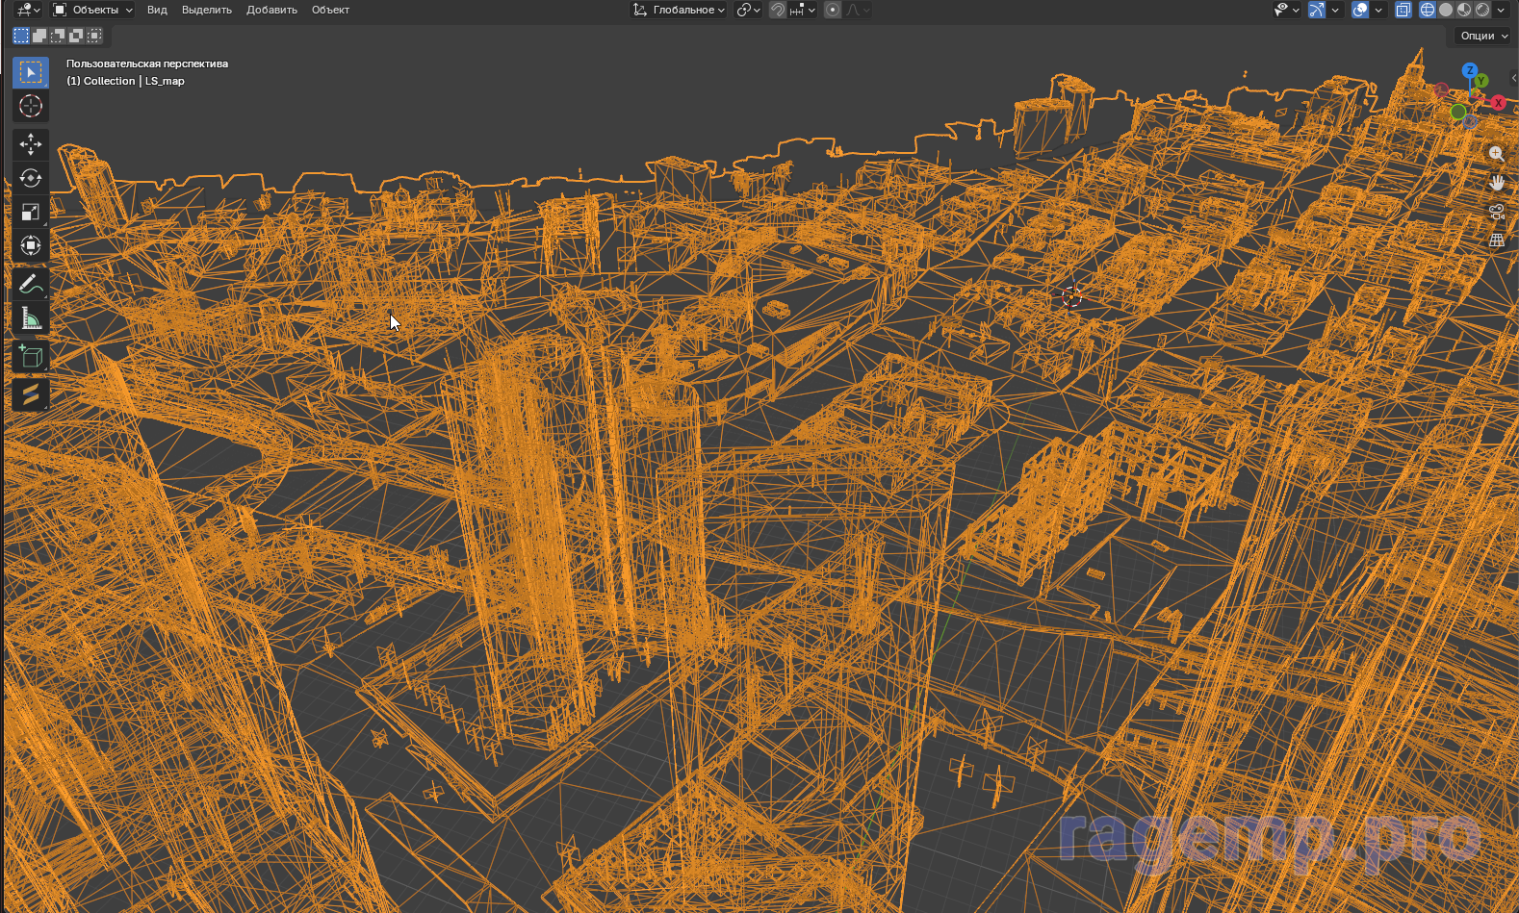Select the Cursor tool in the toolbar
This screenshot has width=1519, height=913.
[31, 106]
